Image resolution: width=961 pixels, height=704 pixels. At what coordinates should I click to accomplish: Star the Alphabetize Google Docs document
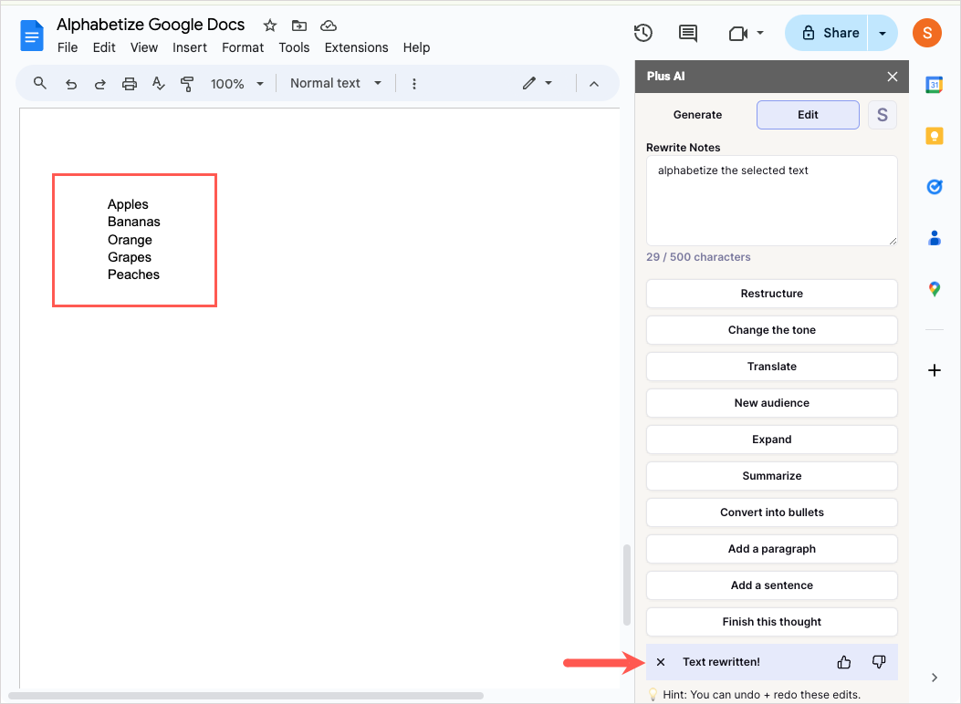(x=269, y=26)
